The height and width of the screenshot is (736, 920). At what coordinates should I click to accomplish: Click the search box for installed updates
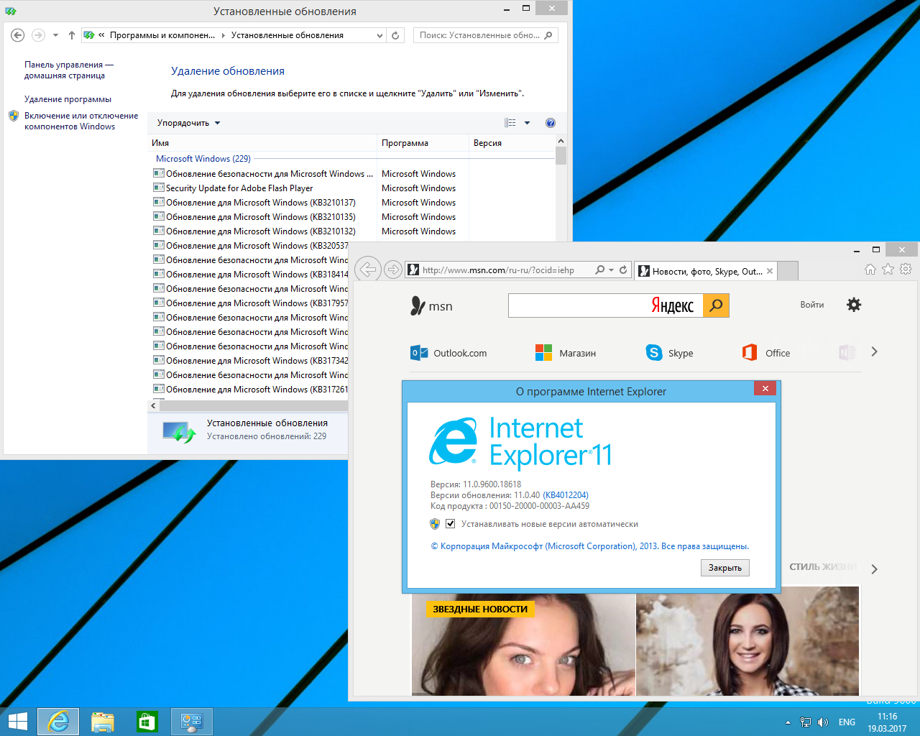[485, 35]
